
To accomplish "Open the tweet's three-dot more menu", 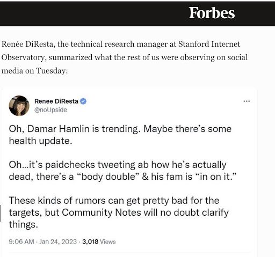I will coord(247,101).
